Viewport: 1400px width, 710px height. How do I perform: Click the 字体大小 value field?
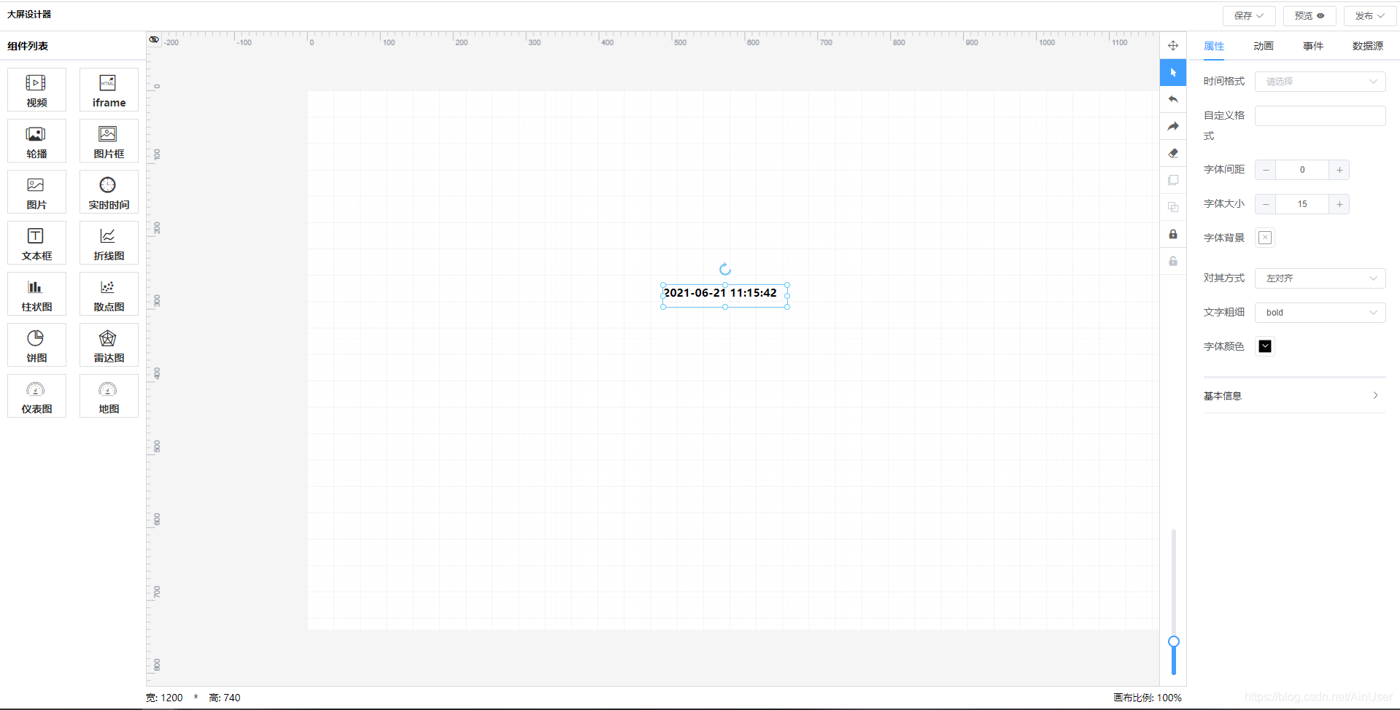[1302, 204]
